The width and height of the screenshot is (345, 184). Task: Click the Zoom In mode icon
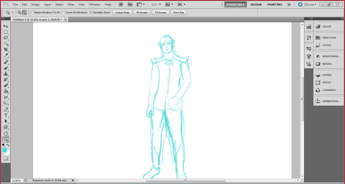click(19, 12)
